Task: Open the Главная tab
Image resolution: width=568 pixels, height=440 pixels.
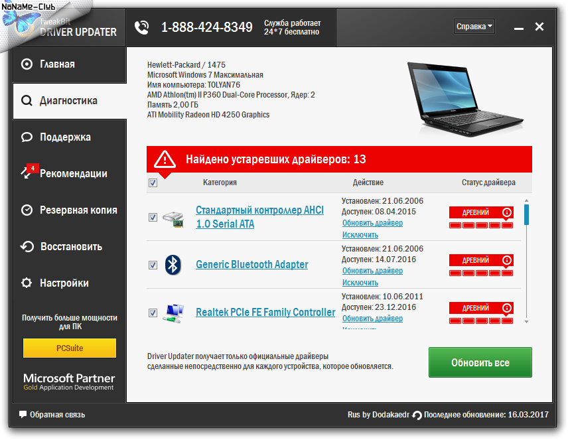Action: click(x=70, y=64)
